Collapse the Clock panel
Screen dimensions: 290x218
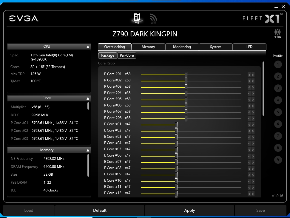[x=88, y=98]
